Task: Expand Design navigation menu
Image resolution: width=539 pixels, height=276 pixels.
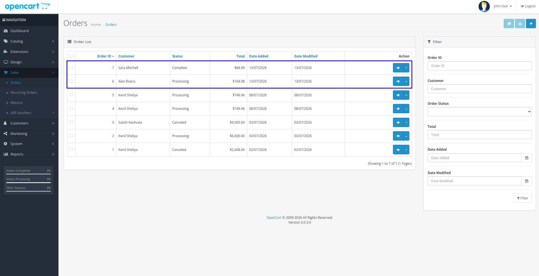Action: click(x=29, y=62)
